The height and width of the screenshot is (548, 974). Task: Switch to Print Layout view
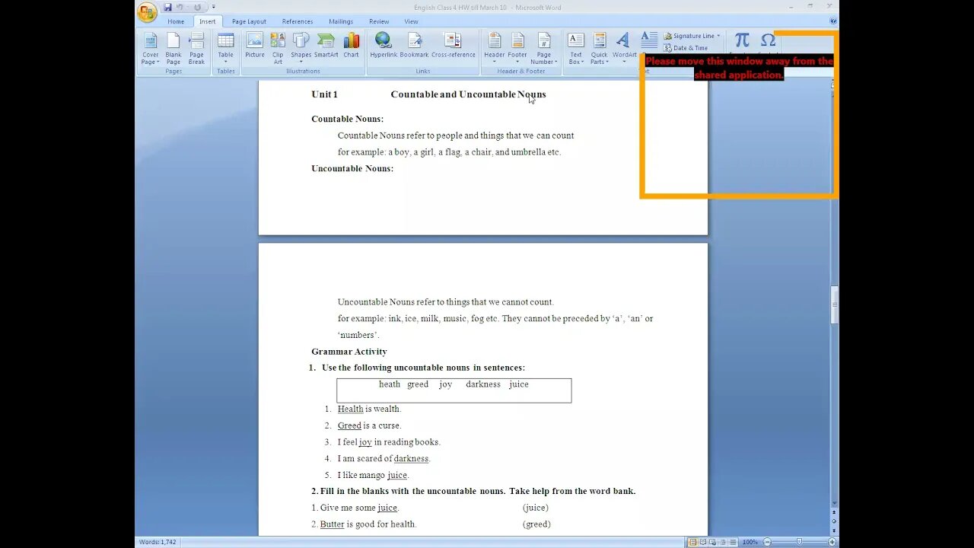(692, 542)
